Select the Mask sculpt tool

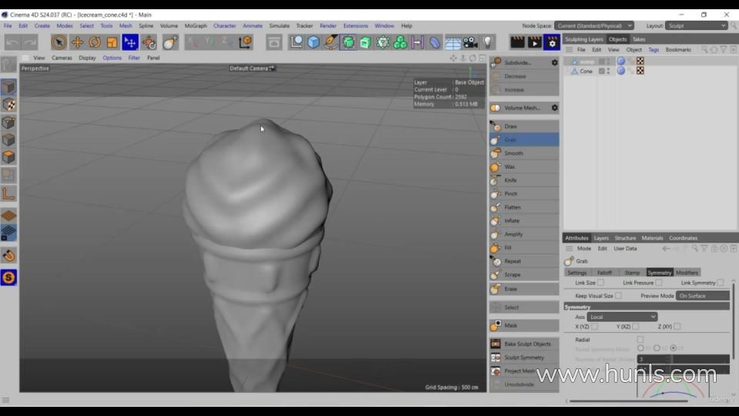click(510, 325)
